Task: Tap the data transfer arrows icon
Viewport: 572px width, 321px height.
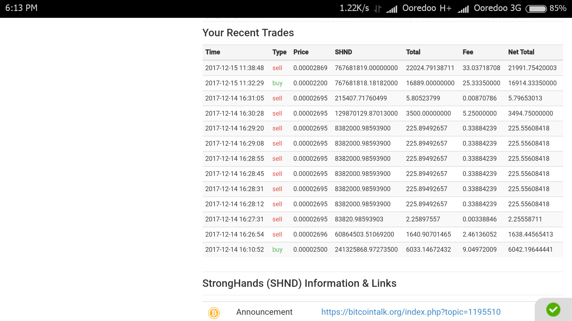Action: [377, 9]
